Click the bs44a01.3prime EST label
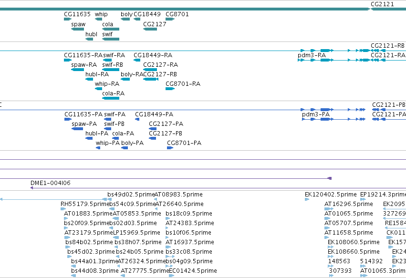406x278 pixels. [x=94, y=261]
